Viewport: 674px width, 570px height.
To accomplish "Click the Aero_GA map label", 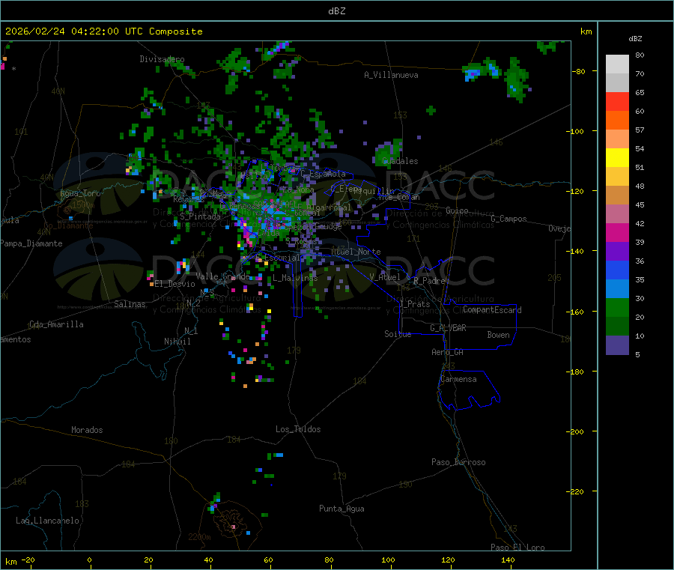I will [448, 352].
